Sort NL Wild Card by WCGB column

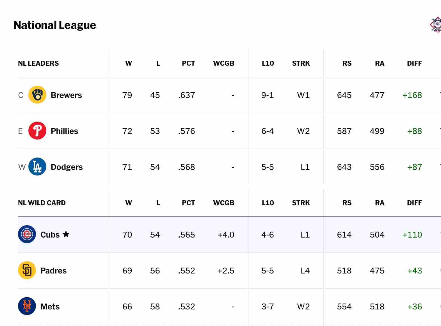point(223,203)
